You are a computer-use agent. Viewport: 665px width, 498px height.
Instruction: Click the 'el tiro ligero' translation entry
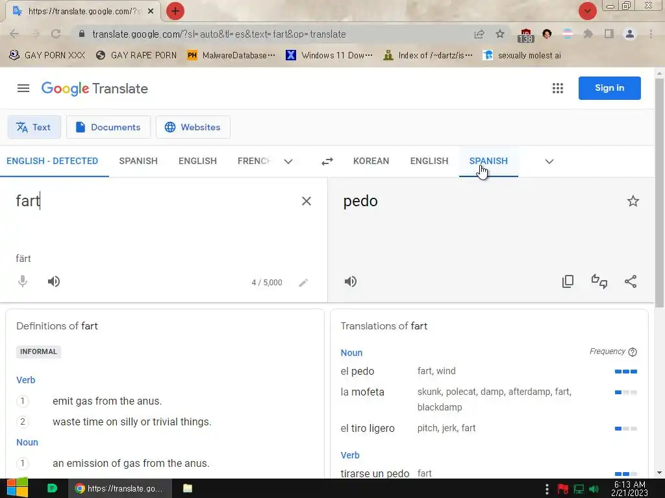coord(368,429)
